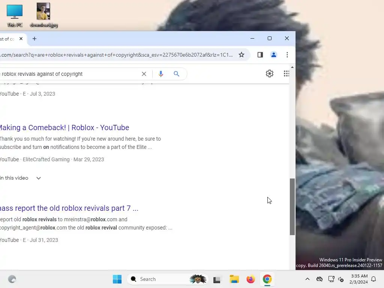The width and height of the screenshot is (384, 288).
Task: Maximize the Chrome window
Action: 269,39
